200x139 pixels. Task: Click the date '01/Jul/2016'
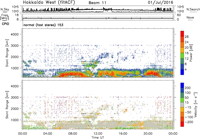(160, 3)
